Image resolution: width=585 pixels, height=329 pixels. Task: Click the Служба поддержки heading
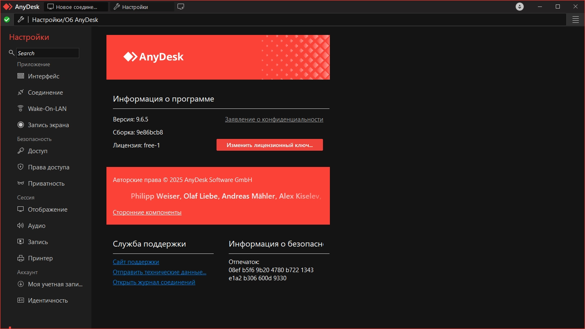point(149,244)
